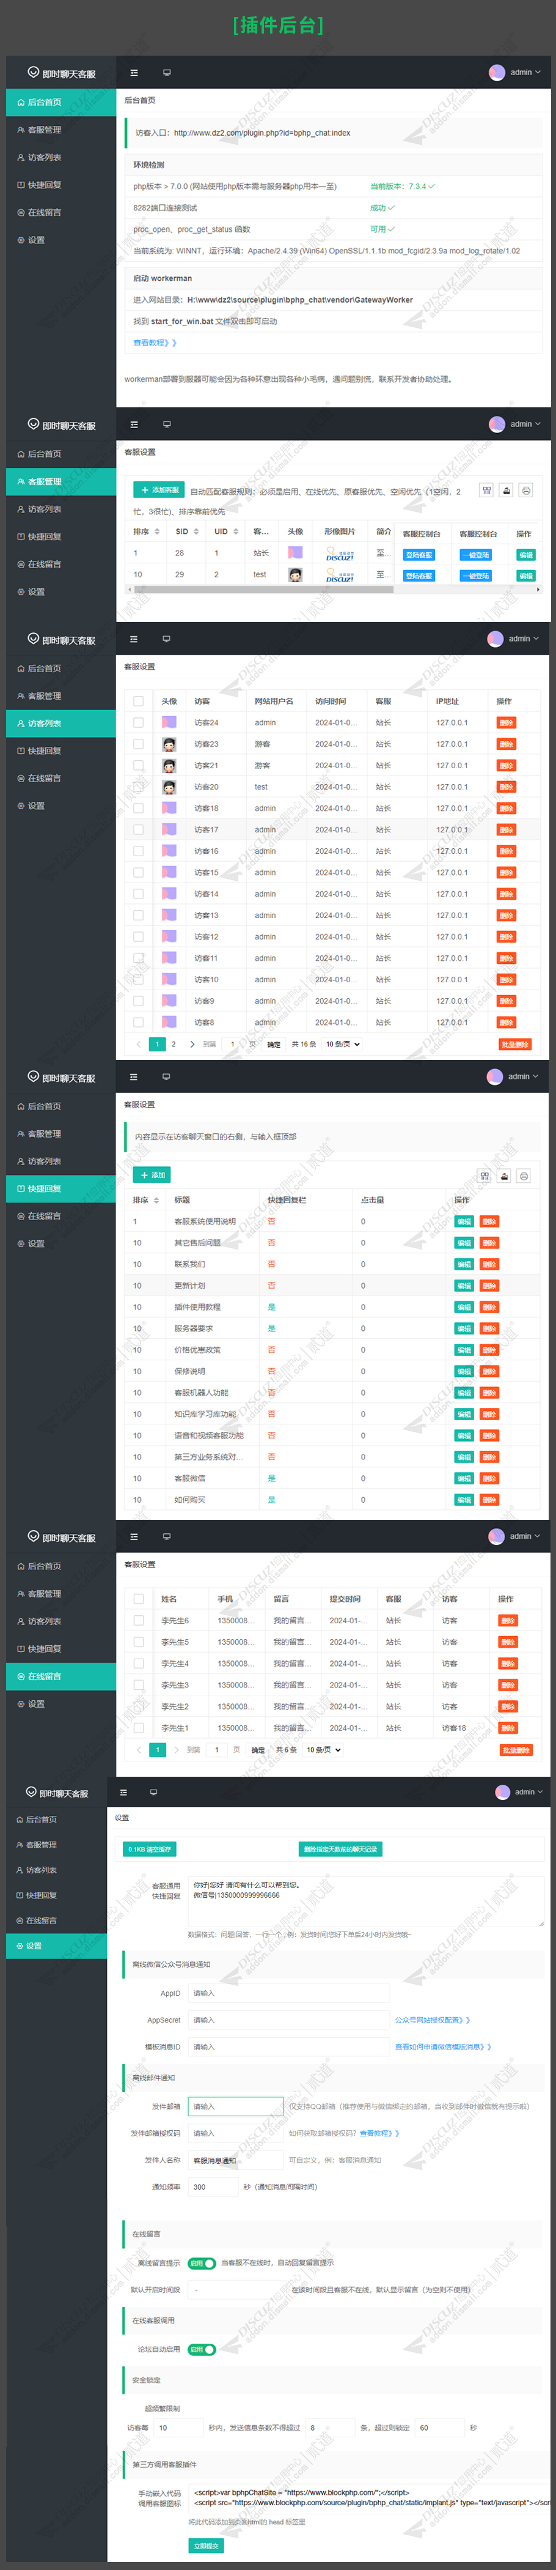This screenshot has height=2570, width=556.
Task: Check the box for 访客17 row
Action: (139, 830)
